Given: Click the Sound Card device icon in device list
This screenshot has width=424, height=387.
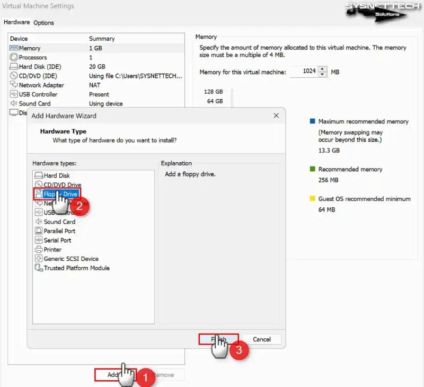Looking at the screenshot, I should coord(14,103).
